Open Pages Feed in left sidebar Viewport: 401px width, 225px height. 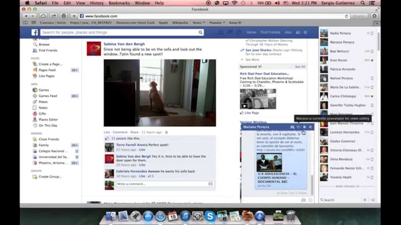[47, 70]
